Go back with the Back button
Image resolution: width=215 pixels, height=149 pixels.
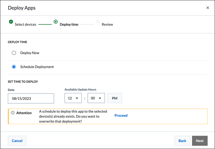[182, 141]
